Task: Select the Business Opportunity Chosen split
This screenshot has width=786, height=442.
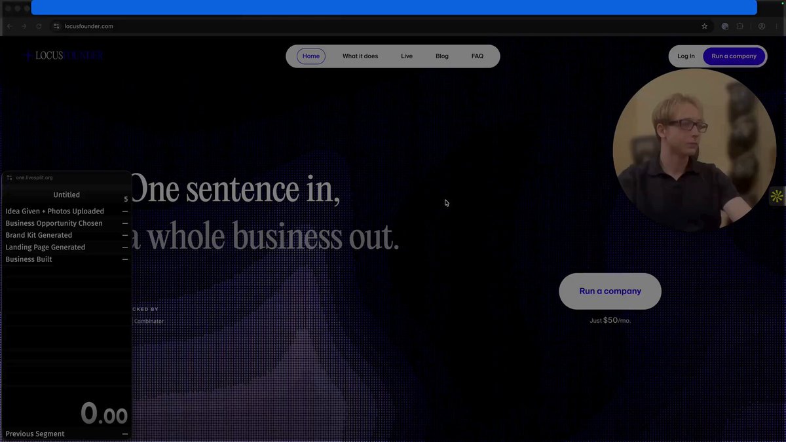Action: 66,223
